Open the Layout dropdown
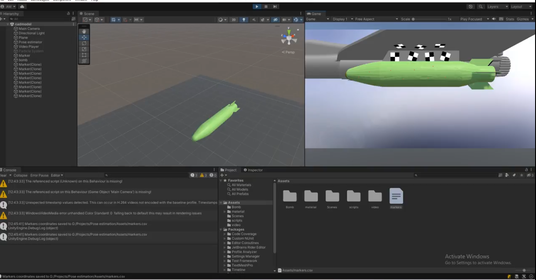Viewport: 536px width, 280px height. 521,7
